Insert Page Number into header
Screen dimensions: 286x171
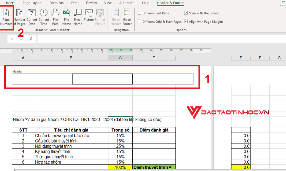pos(6,17)
